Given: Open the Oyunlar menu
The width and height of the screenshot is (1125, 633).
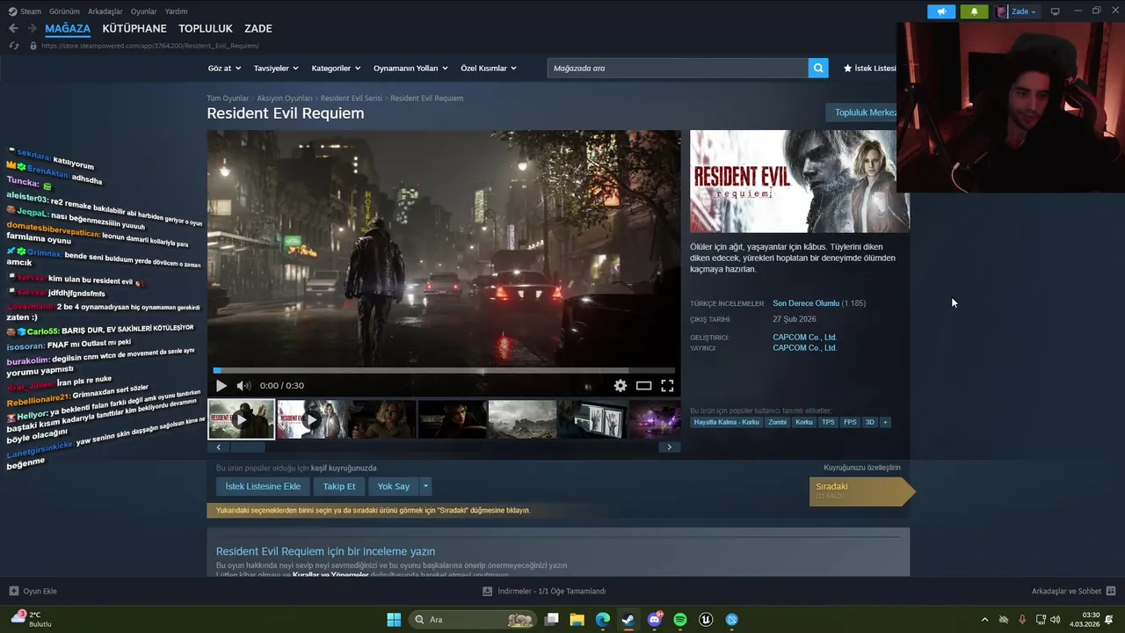Looking at the screenshot, I should [x=144, y=11].
